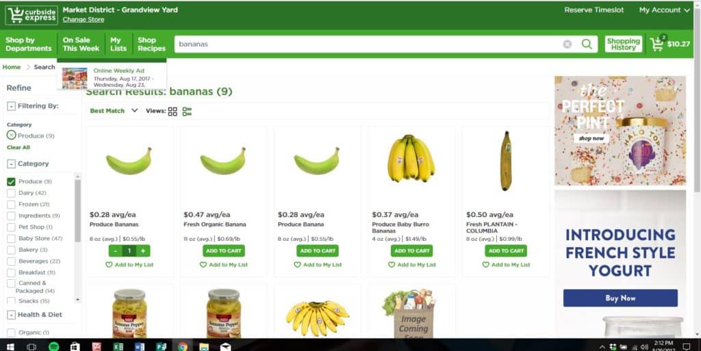
Task: Open Spotify from the taskbar
Action: pyautogui.click(x=53, y=346)
